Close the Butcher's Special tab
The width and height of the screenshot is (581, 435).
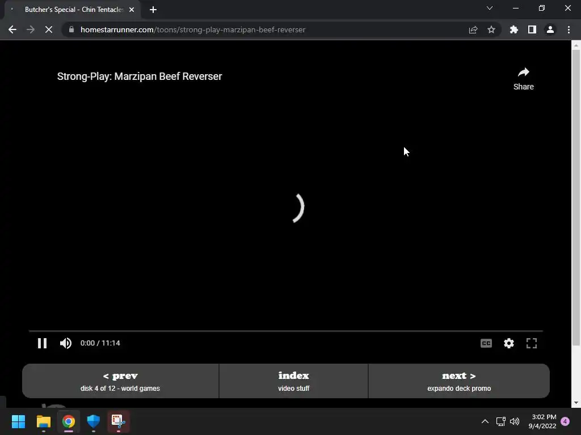tap(132, 10)
